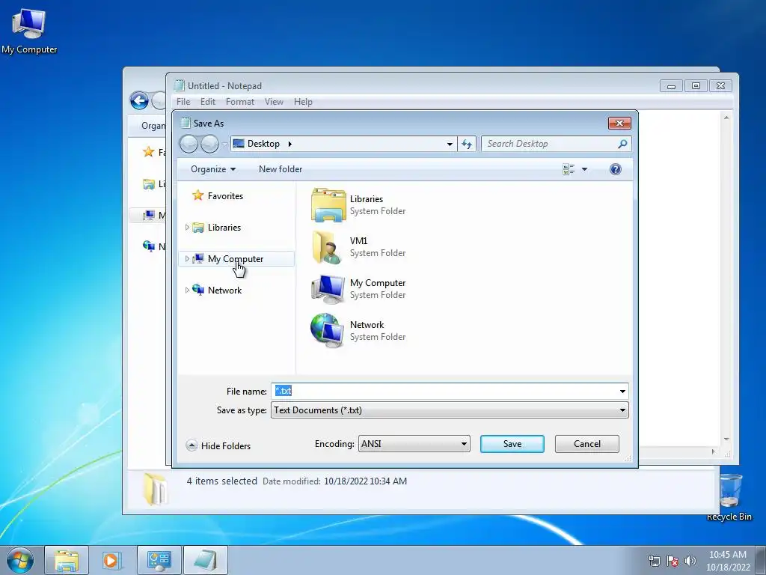Open the Notepad View menu
The height and width of the screenshot is (575, 766).
[274, 102]
